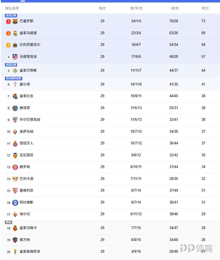Click the Atlético Madrid striped crest
The width and height of the screenshot is (220, 260).
tap(15, 57)
